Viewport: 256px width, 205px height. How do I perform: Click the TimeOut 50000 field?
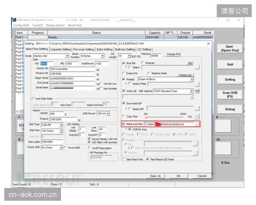click(x=155, y=56)
